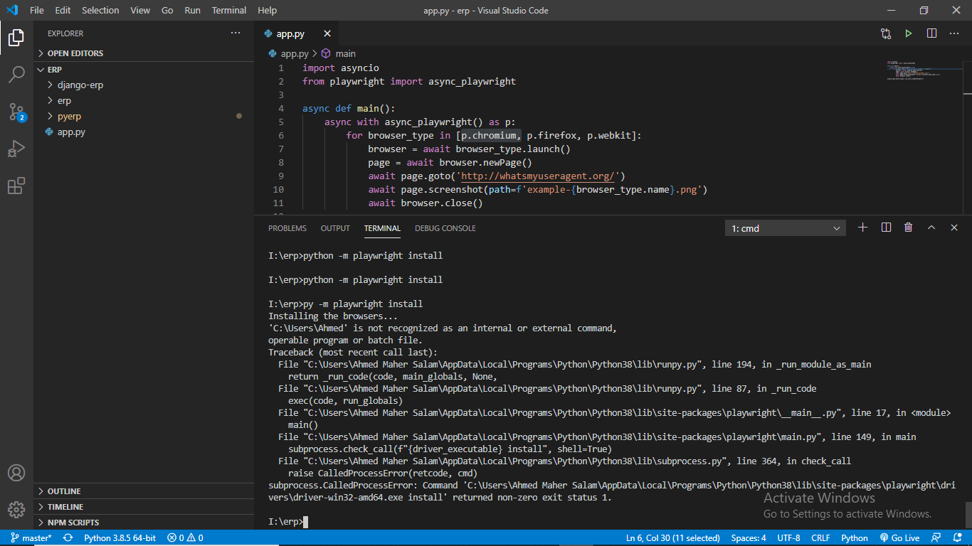Open the Go menu
The image size is (972, 546).
[x=167, y=10]
